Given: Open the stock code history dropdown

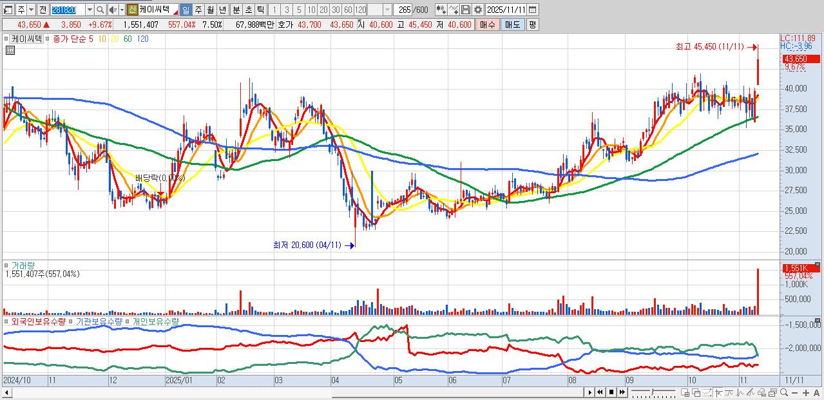Looking at the screenshot, I should 90,10.
